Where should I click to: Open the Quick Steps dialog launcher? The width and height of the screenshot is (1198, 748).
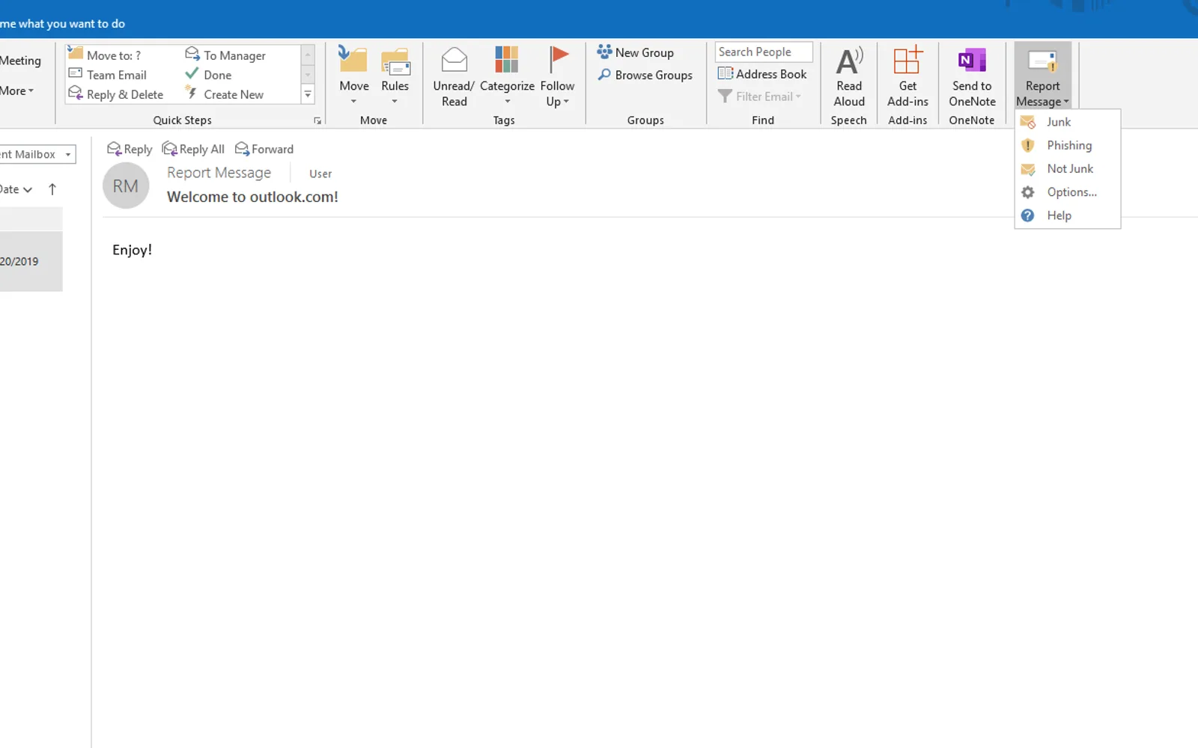pyautogui.click(x=317, y=120)
